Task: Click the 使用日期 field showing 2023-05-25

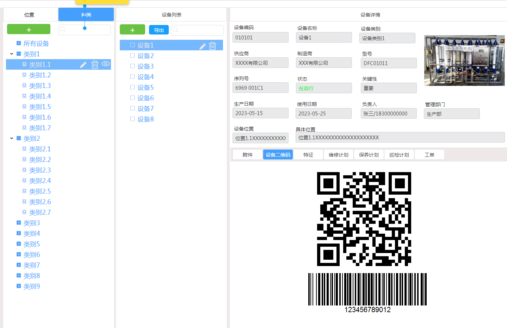Action: click(323, 113)
